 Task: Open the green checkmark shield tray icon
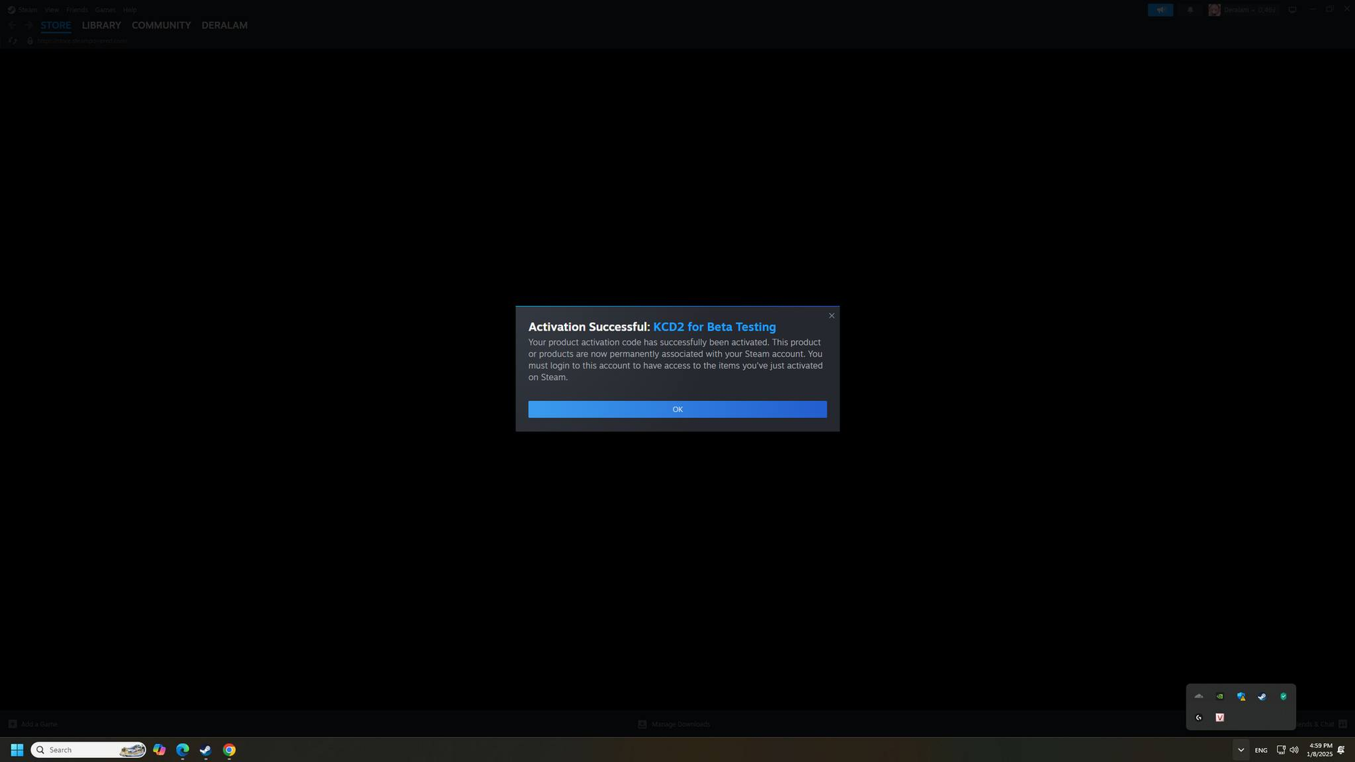(x=1283, y=696)
